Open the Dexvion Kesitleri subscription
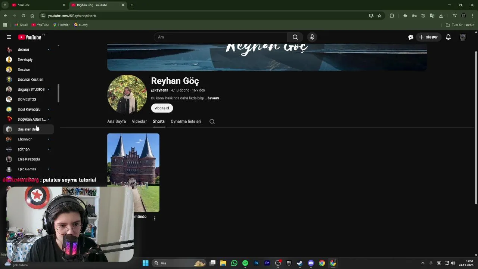The height and width of the screenshot is (269, 478). point(28,79)
